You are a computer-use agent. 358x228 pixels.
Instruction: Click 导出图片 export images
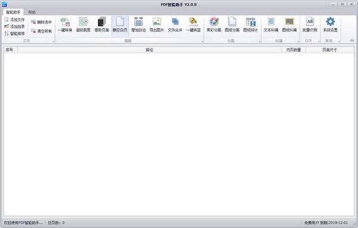[156, 25]
